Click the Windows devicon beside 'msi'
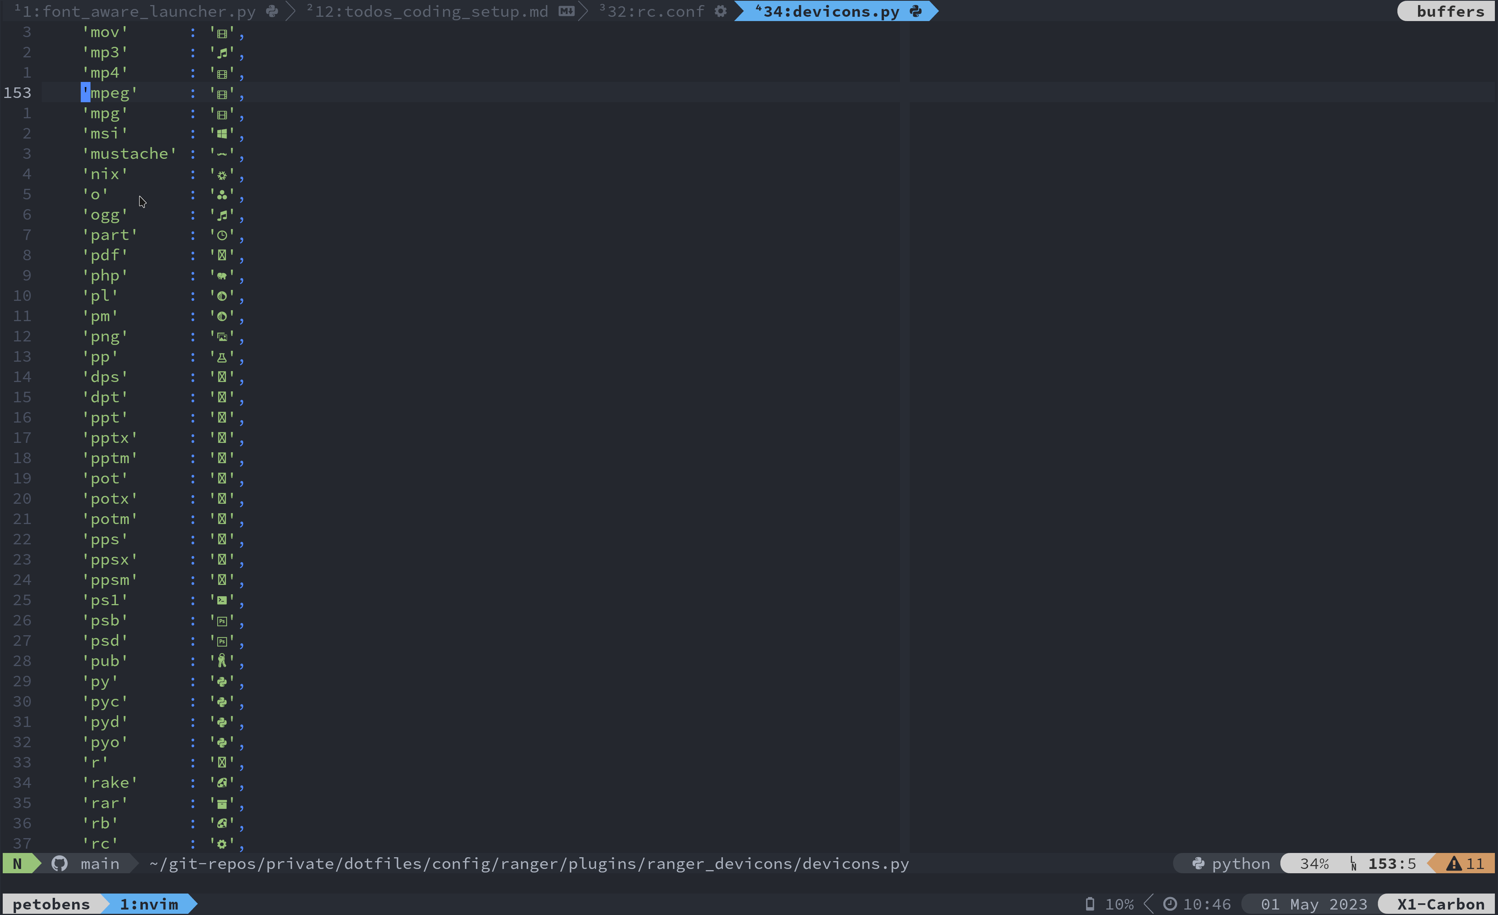 (222, 133)
